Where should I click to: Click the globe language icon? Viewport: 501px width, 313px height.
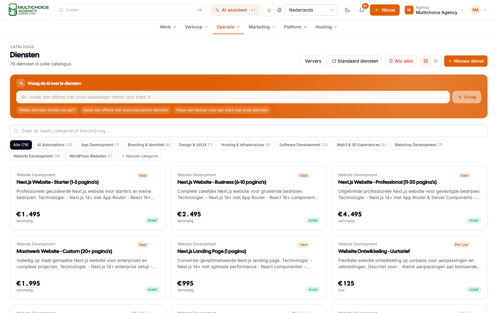280,10
